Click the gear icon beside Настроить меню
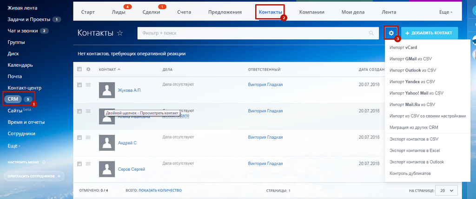The width and height of the screenshot is (476, 199). coord(44,162)
